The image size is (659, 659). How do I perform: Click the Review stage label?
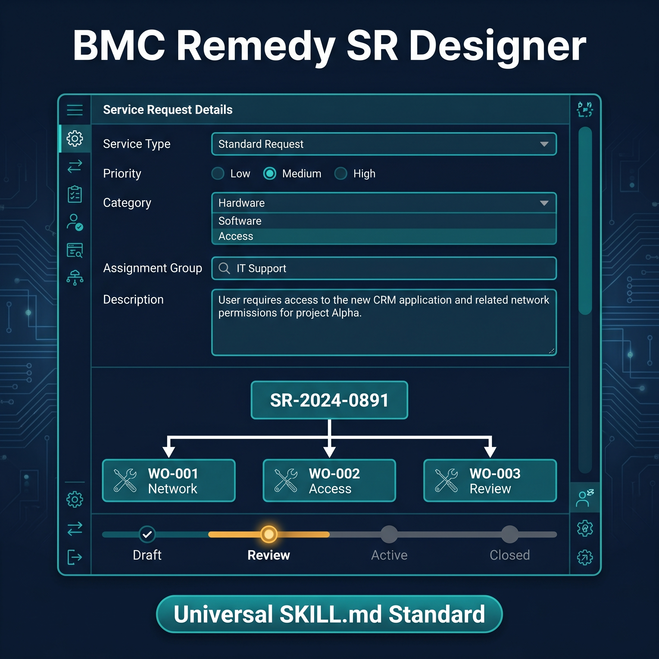pyautogui.click(x=269, y=555)
